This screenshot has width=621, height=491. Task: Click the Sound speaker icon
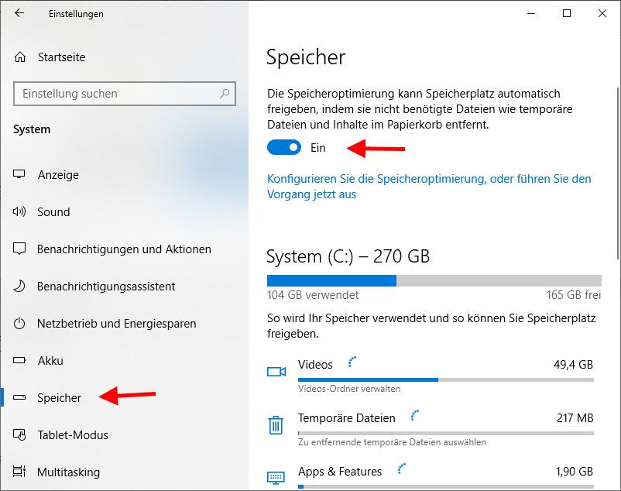click(x=20, y=212)
